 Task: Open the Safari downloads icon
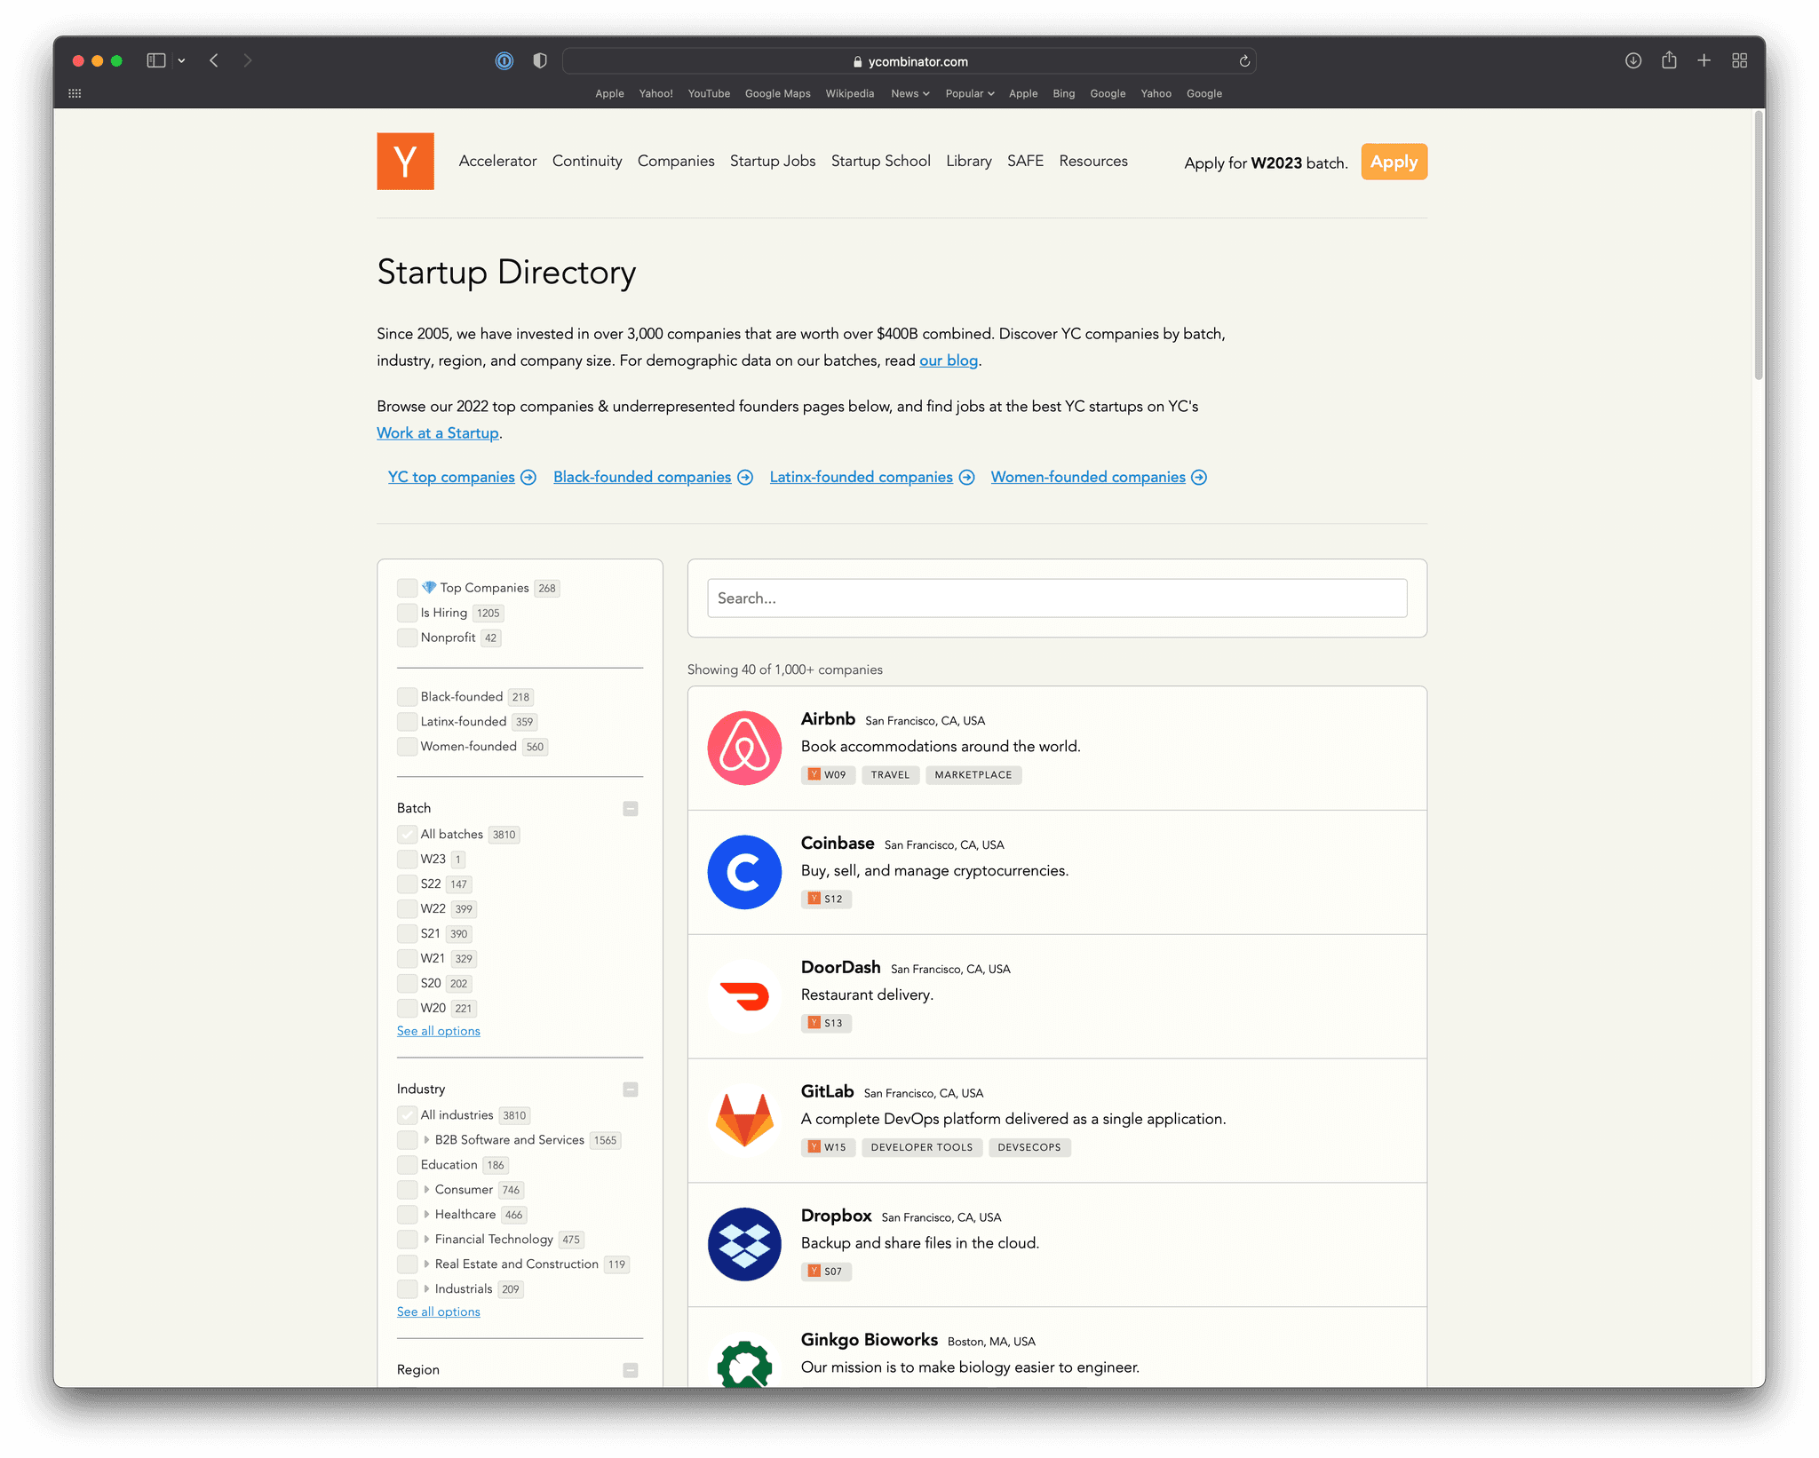(x=1632, y=60)
